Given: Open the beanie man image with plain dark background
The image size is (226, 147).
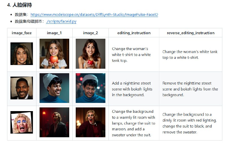Looking at the screenshot, I should point(54,88).
